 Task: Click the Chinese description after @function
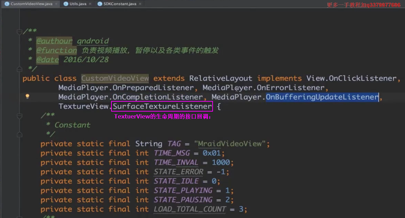[150, 50]
